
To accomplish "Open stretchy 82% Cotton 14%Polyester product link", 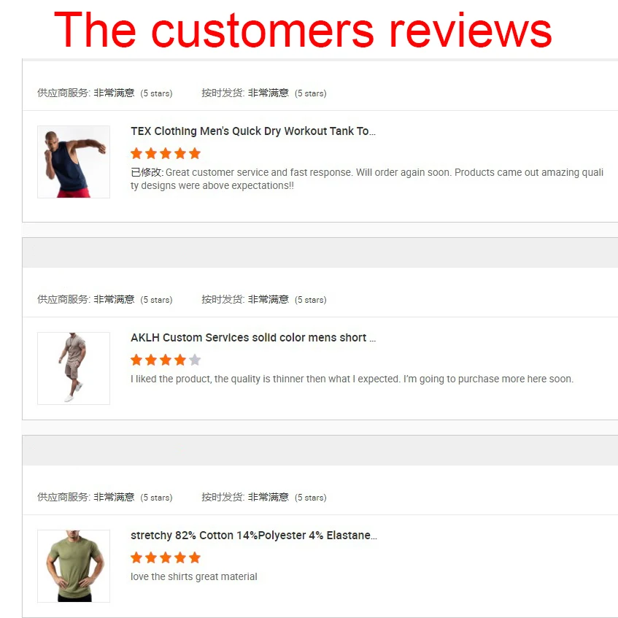I will click(x=254, y=536).
